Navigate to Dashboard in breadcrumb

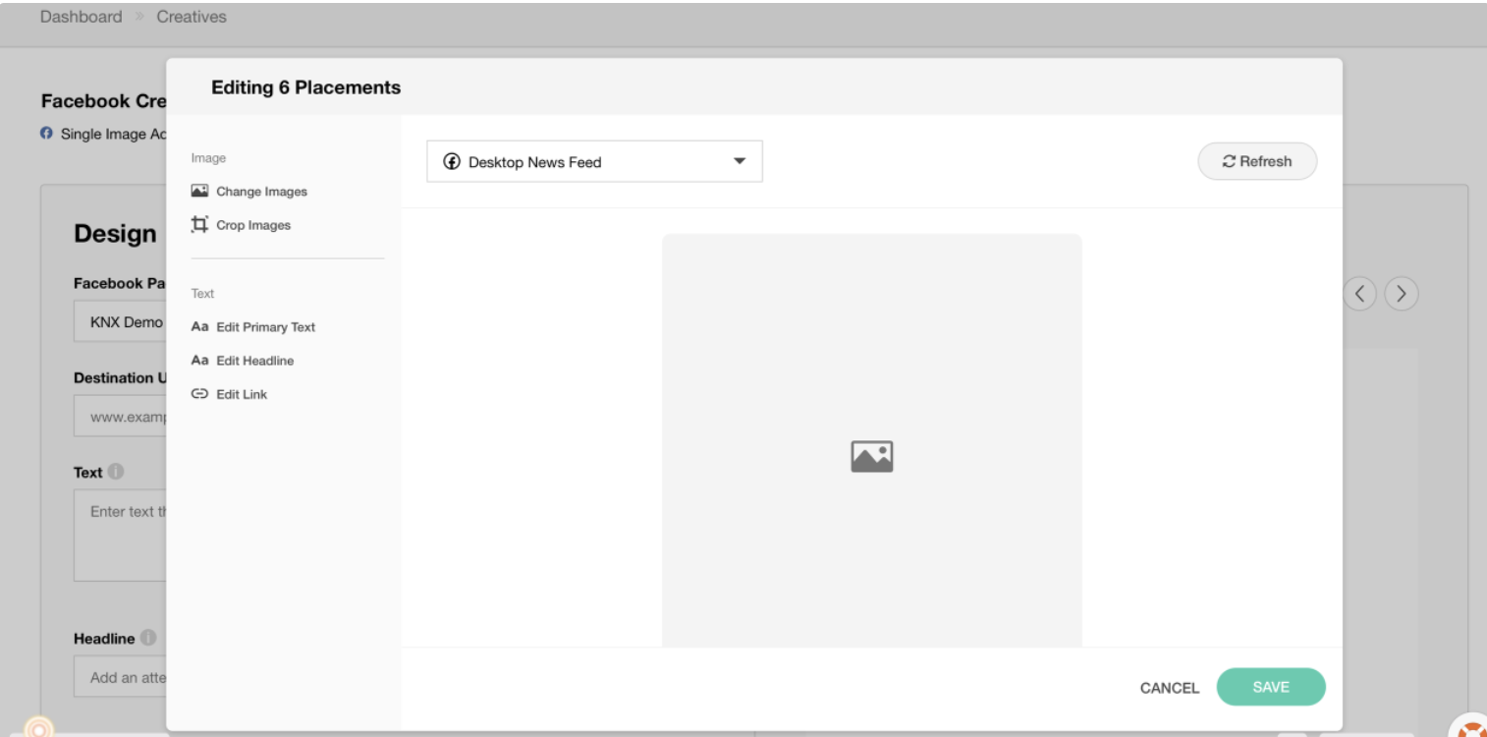[82, 17]
